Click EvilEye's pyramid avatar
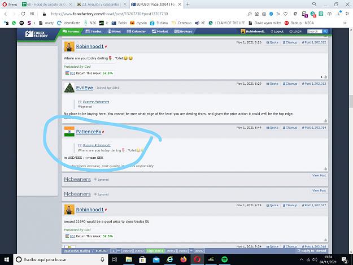The height and width of the screenshot is (265, 353). [69, 88]
